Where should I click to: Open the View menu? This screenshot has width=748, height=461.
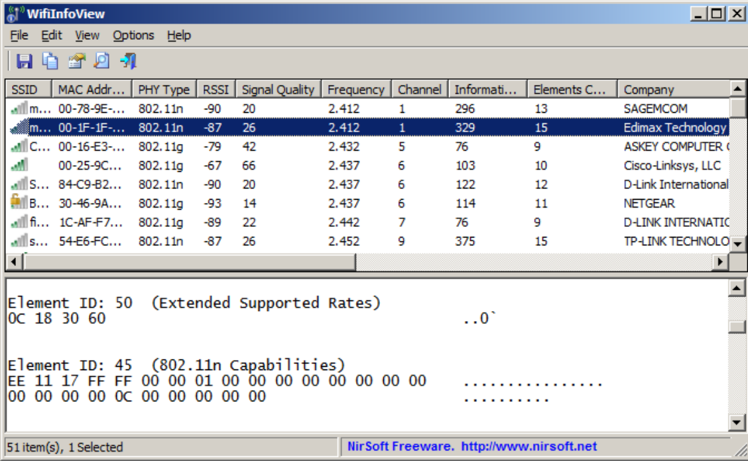tap(87, 35)
